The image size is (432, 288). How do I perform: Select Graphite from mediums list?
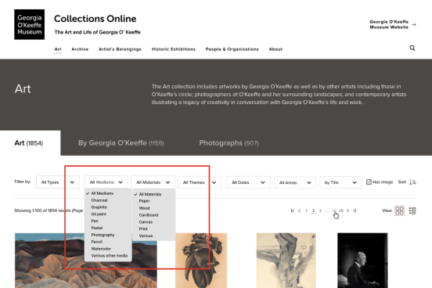(x=99, y=207)
